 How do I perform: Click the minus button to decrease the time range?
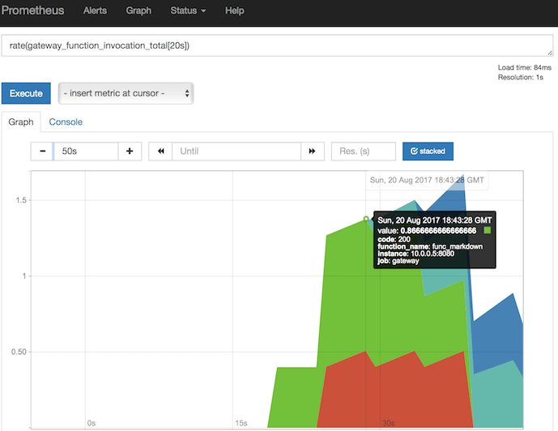(x=42, y=151)
